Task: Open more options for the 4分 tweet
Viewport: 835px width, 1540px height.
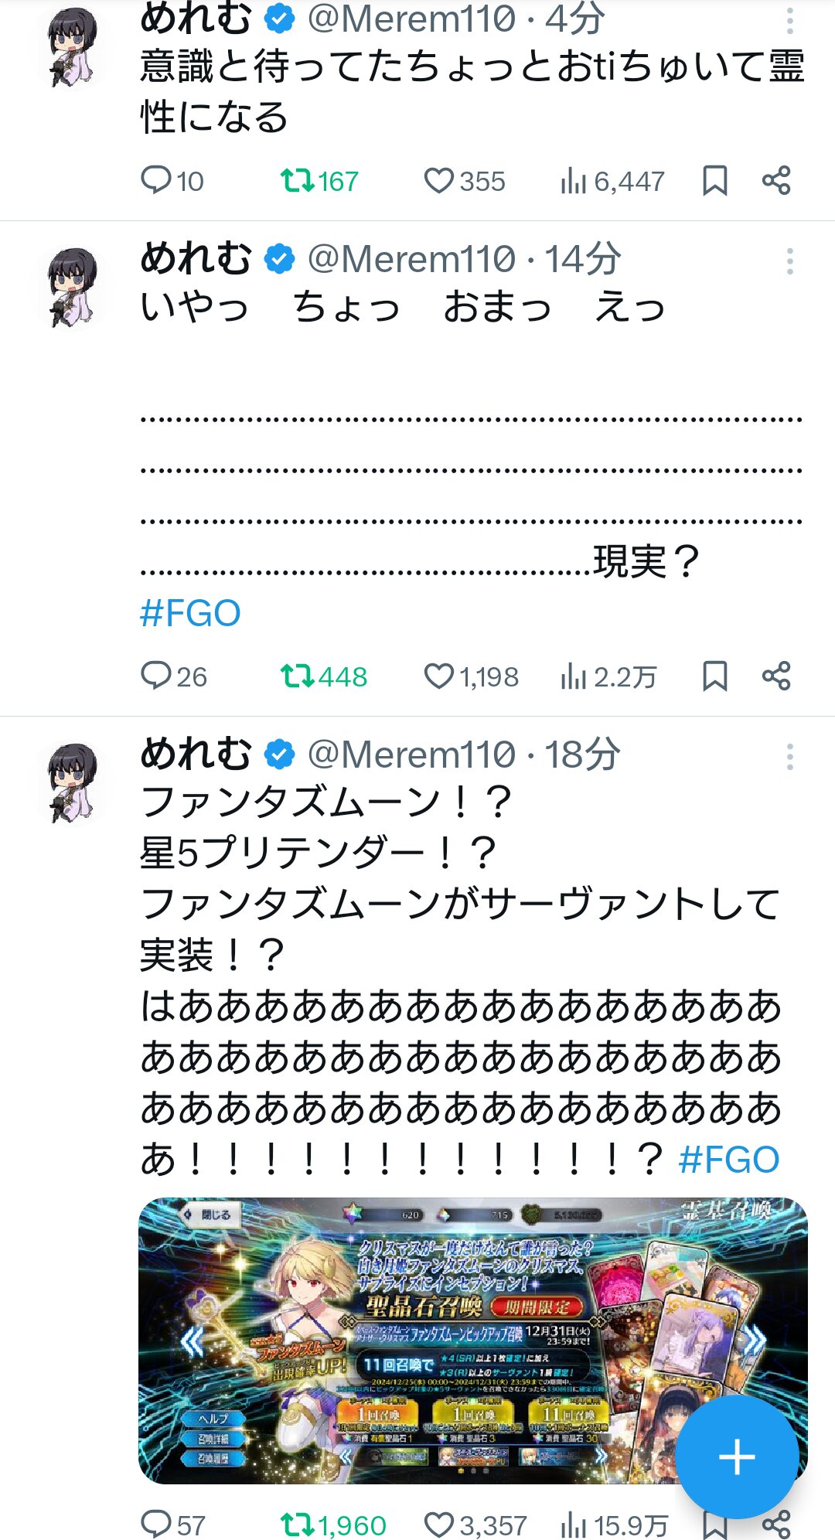Action: [789, 21]
